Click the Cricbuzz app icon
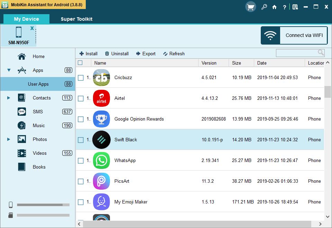332x228 pixels. (x=101, y=77)
